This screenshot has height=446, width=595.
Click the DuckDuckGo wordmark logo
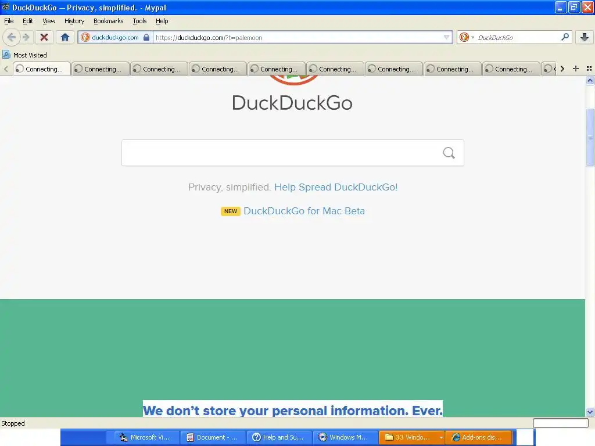(x=292, y=103)
